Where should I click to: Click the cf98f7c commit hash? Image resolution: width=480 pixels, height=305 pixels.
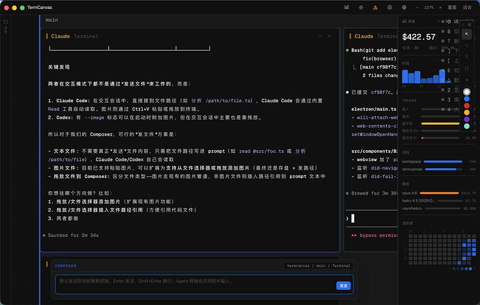(381, 92)
